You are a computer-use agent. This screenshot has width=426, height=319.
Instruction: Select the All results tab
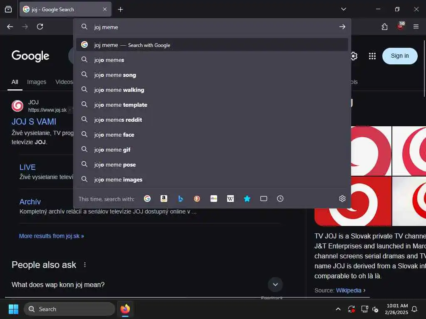coord(15,82)
